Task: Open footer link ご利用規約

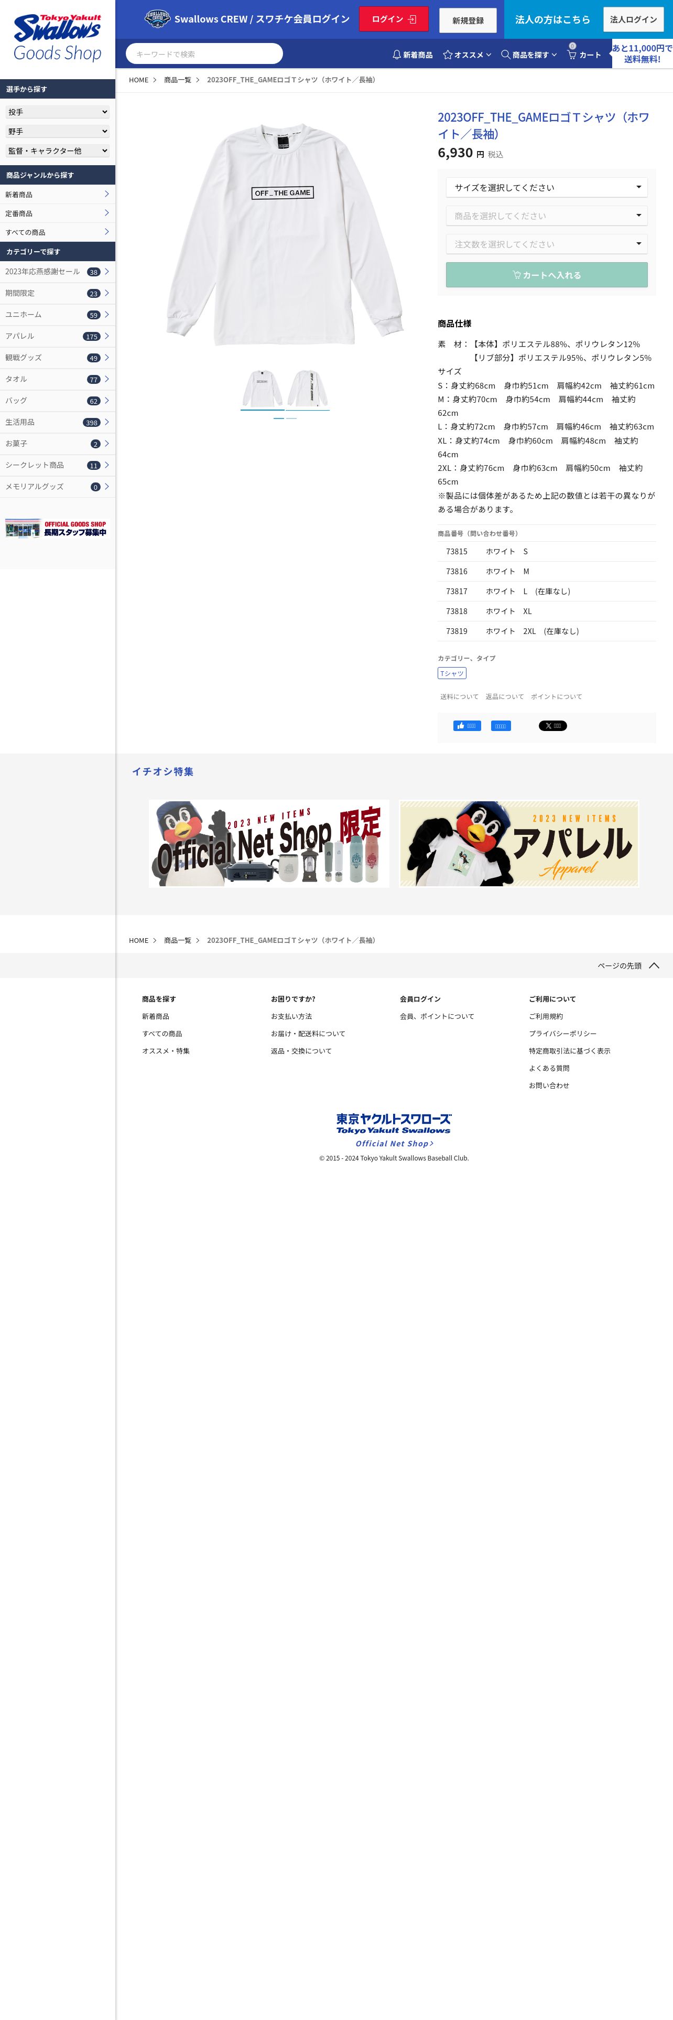Action: (546, 1016)
